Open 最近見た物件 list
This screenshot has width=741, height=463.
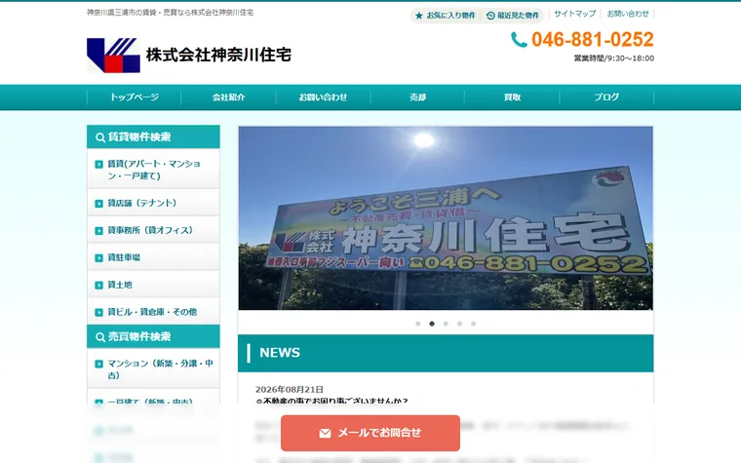tap(513, 16)
